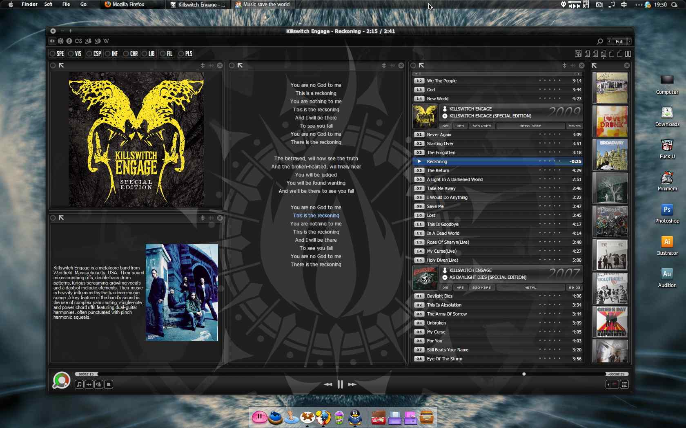Click the CS toolbar icon
This screenshot has height=428, width=686.
click(78, 41)
